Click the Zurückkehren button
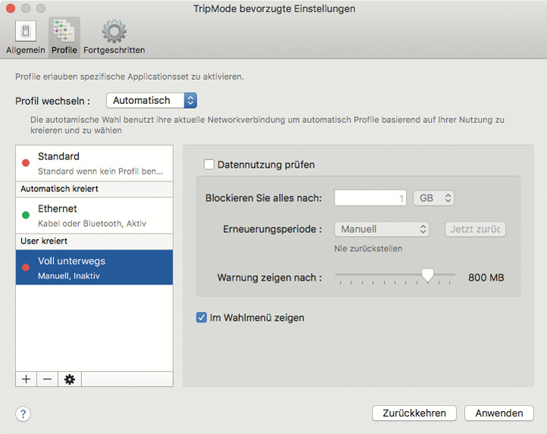The width and height of the screenshot is (547, 434). [414, 413]
